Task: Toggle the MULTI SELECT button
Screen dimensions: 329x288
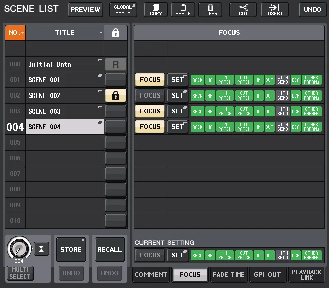Action: [x=20, y=273]
